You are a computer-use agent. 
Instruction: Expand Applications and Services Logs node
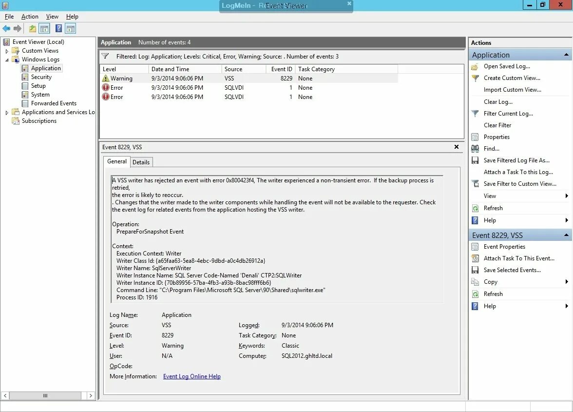[7, 113]
